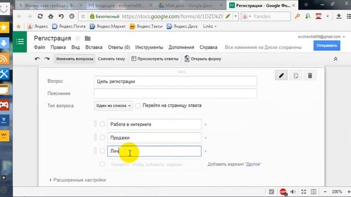Screen dimensions: 351x197
Task: Select radio next to Лич option
Action: pos(102,151)
